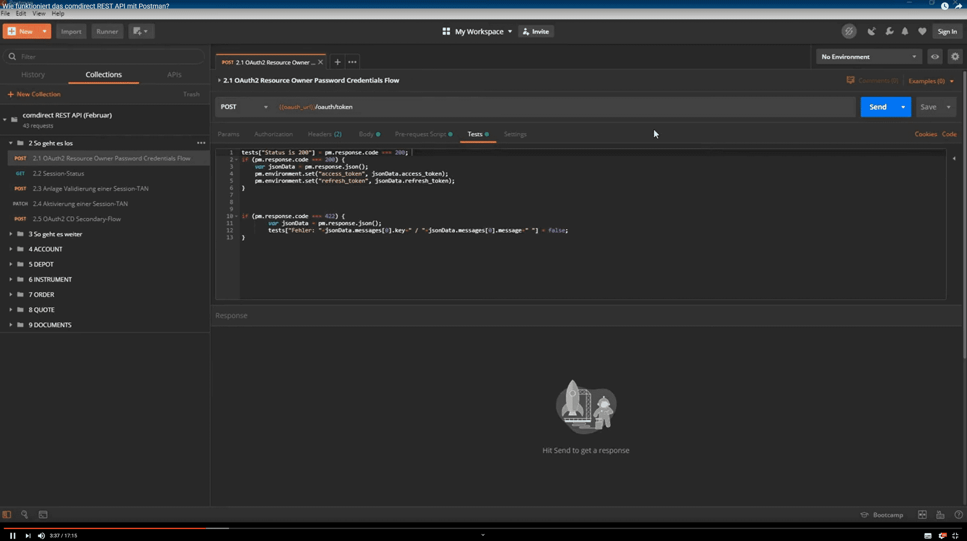Click the share arrow icon
This screenshot has height=541, width=967.
959,6
